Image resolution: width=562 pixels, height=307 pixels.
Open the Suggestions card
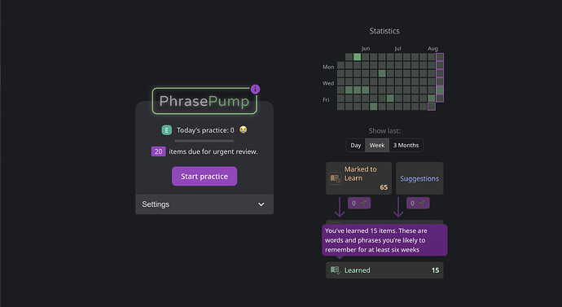coord(419,178)
